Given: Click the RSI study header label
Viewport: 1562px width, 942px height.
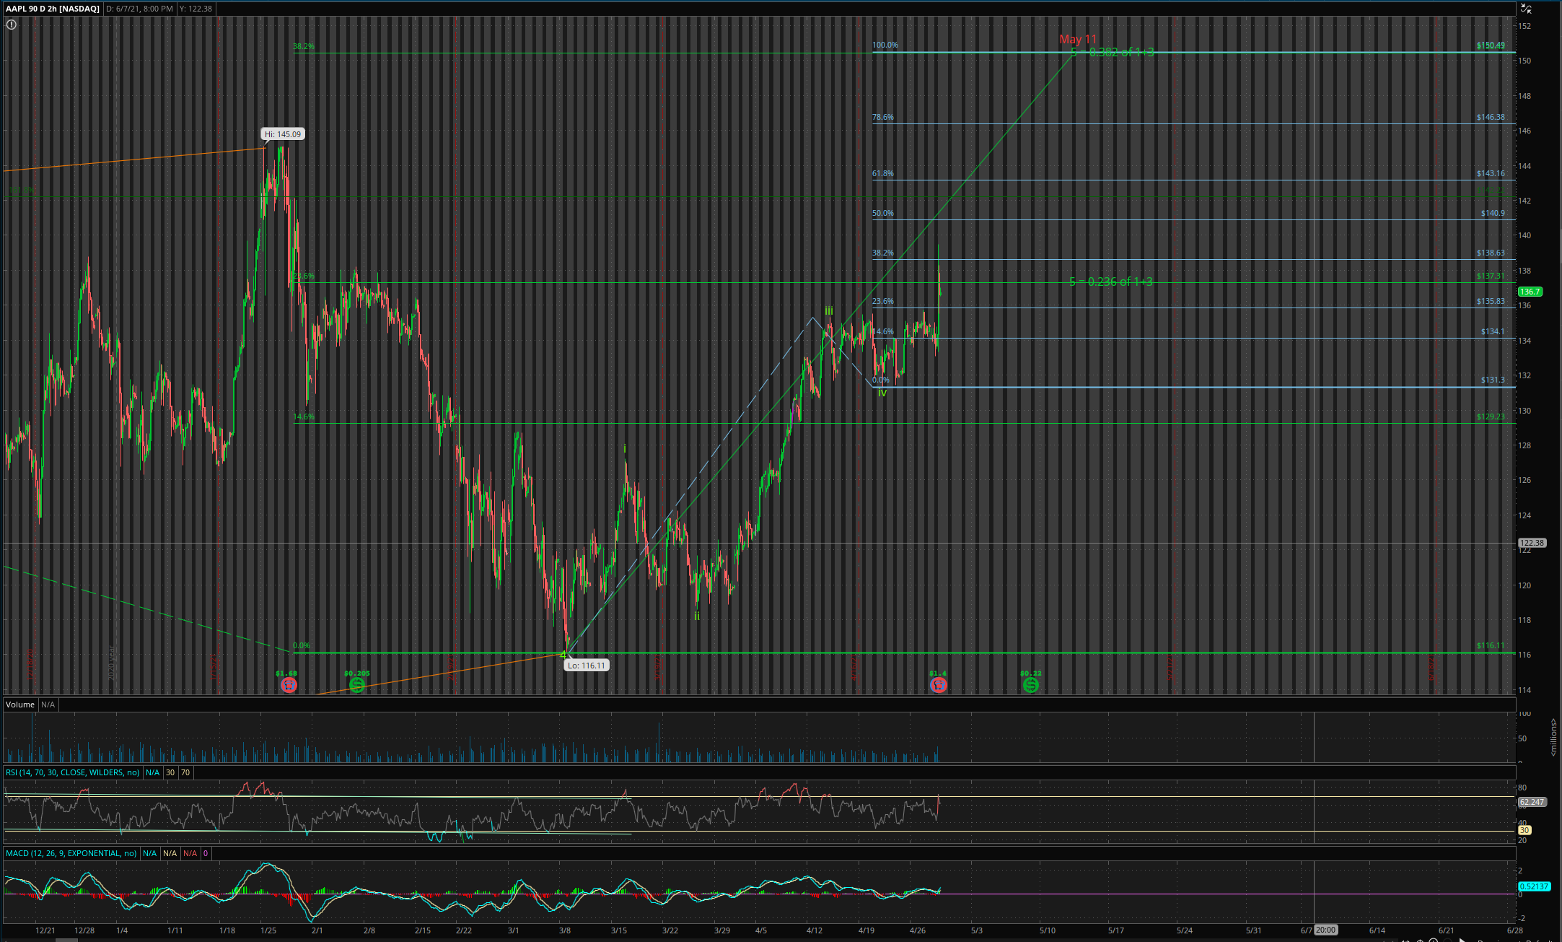Looking at the screenshot, I should click(x=72, y=772).
